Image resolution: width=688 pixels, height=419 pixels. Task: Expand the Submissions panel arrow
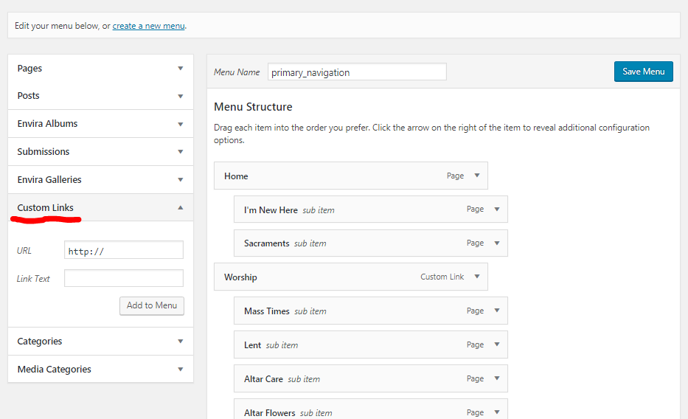(x=180, y=152)
